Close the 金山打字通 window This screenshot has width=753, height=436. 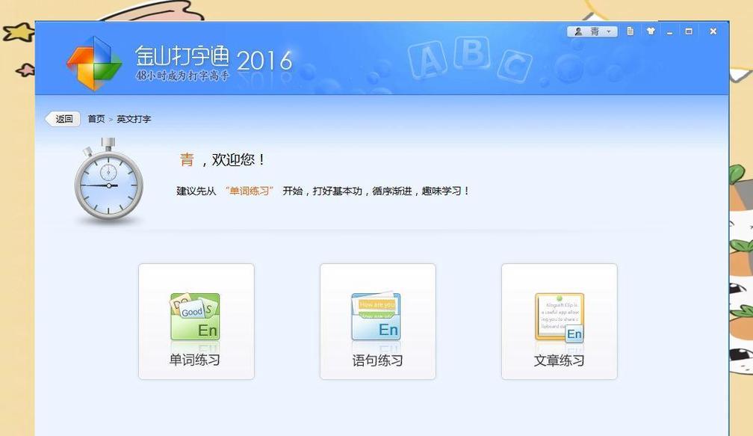pyautogui.click(x=713, y=31)
